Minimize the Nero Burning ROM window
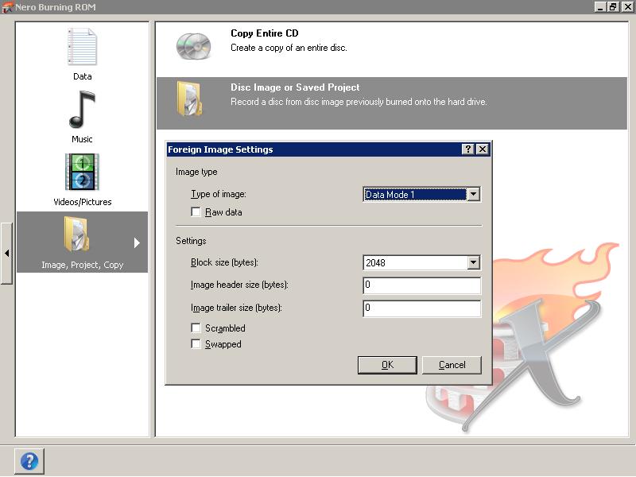This screenshot has width=636, height=477. pos(601,6)
